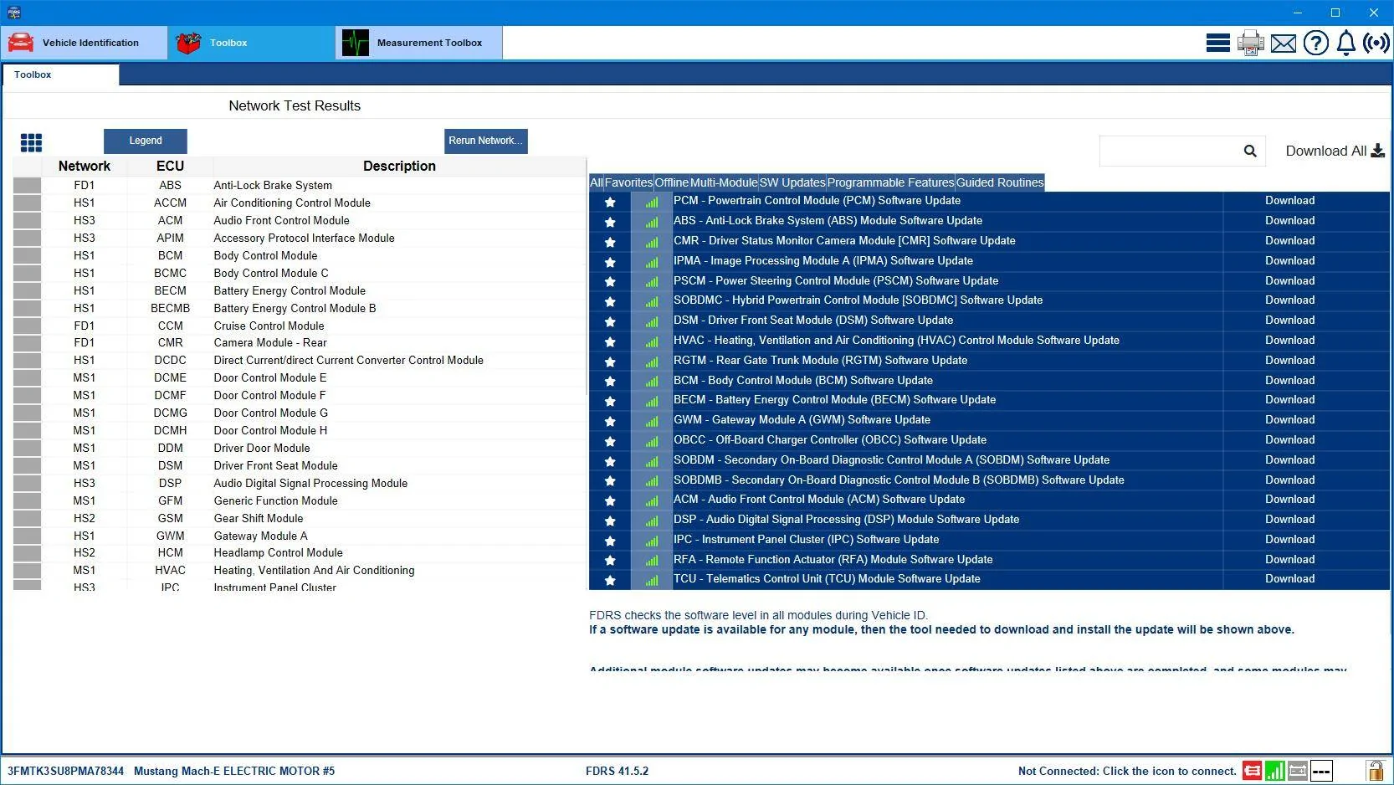
Task: Click the wireless broadcast icon
Action: click(1376, 43)
